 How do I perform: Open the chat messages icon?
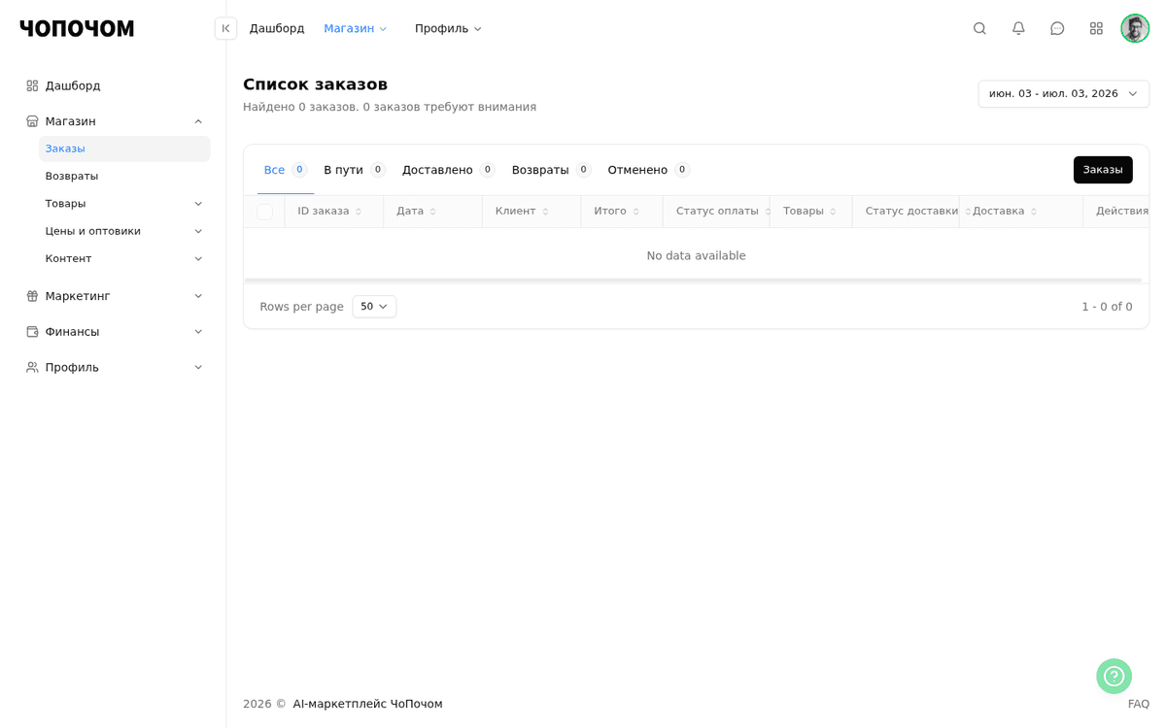coord(1057,28)
